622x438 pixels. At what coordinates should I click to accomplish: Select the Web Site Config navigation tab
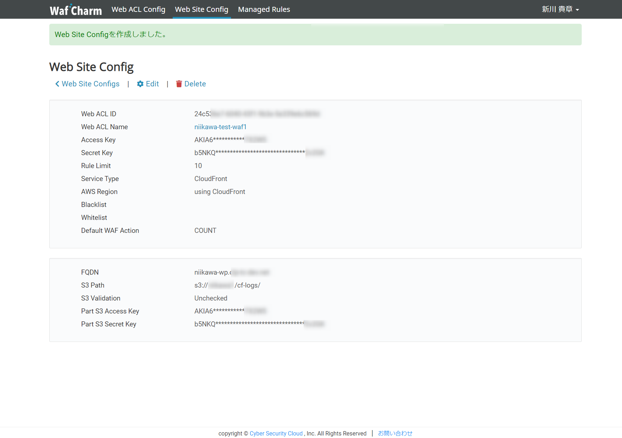pyautogui.click(x=201, y=9)
